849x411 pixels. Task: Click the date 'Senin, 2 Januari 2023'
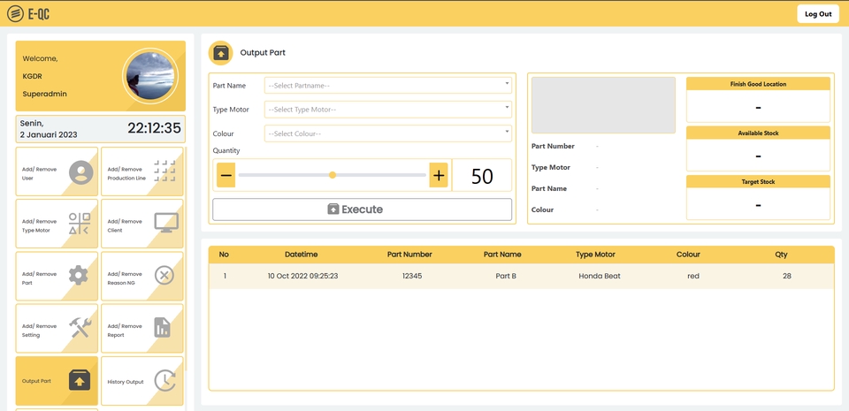pos(49,129)
